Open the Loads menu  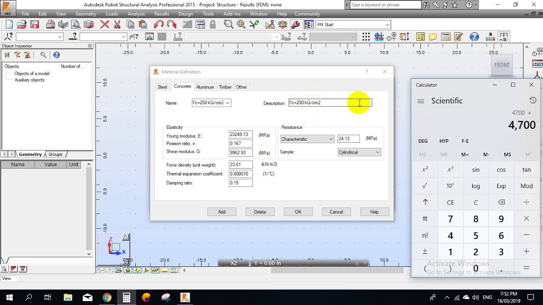(112, 14)
